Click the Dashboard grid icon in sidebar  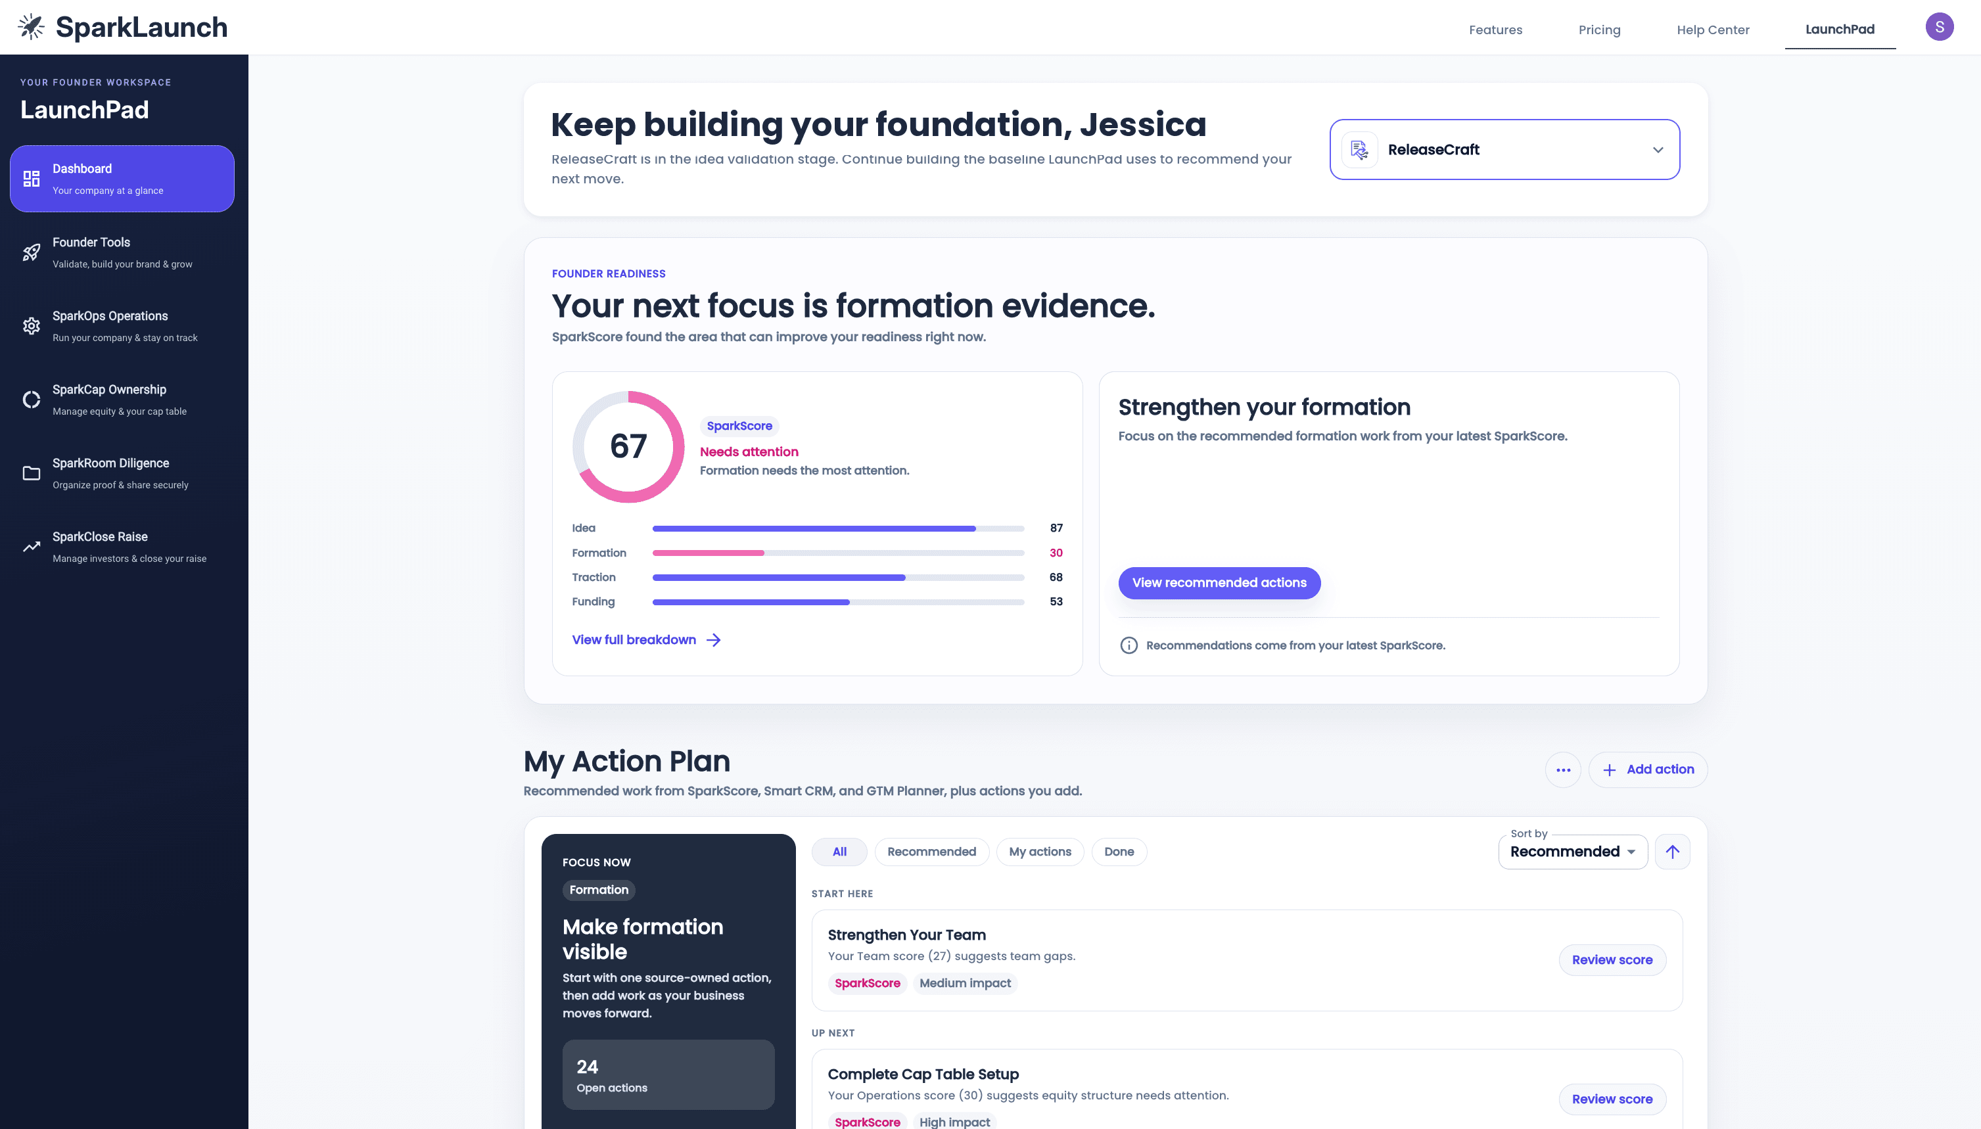coord(31,179)
